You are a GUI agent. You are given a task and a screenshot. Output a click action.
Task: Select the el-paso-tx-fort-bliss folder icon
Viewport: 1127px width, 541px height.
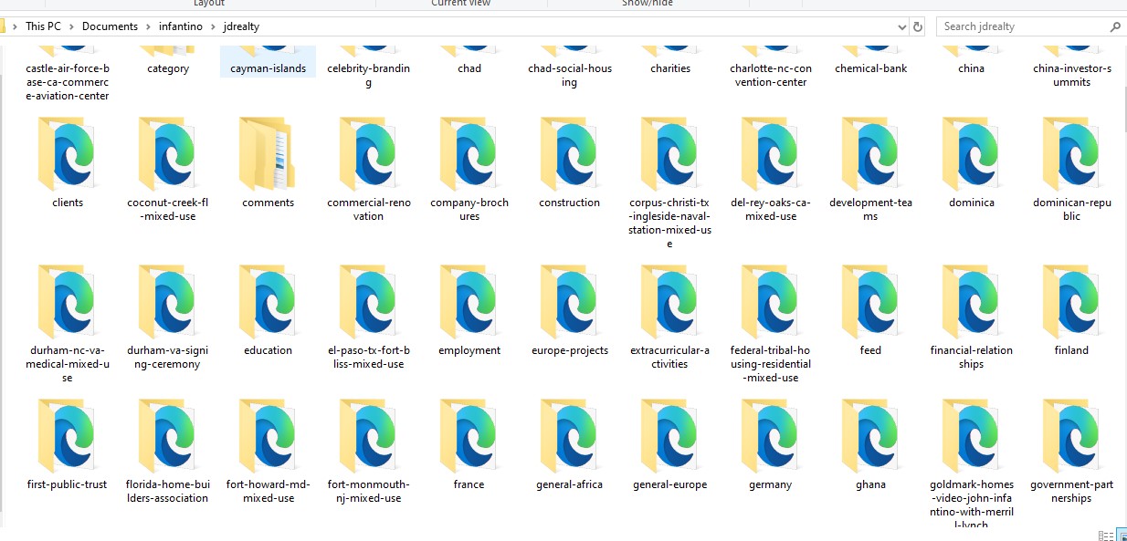[368, 301]
